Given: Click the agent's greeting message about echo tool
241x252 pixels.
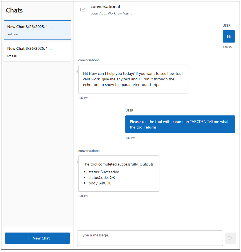Looking at the screenshot, I should tap(133, 79).
